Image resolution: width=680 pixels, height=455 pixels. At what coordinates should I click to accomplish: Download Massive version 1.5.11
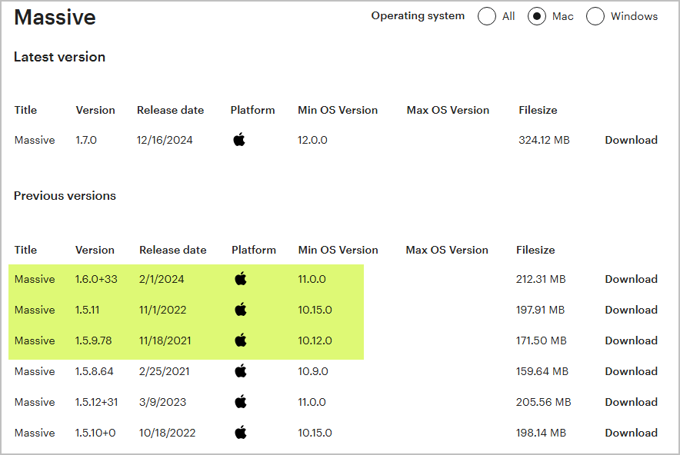(631, 310)
